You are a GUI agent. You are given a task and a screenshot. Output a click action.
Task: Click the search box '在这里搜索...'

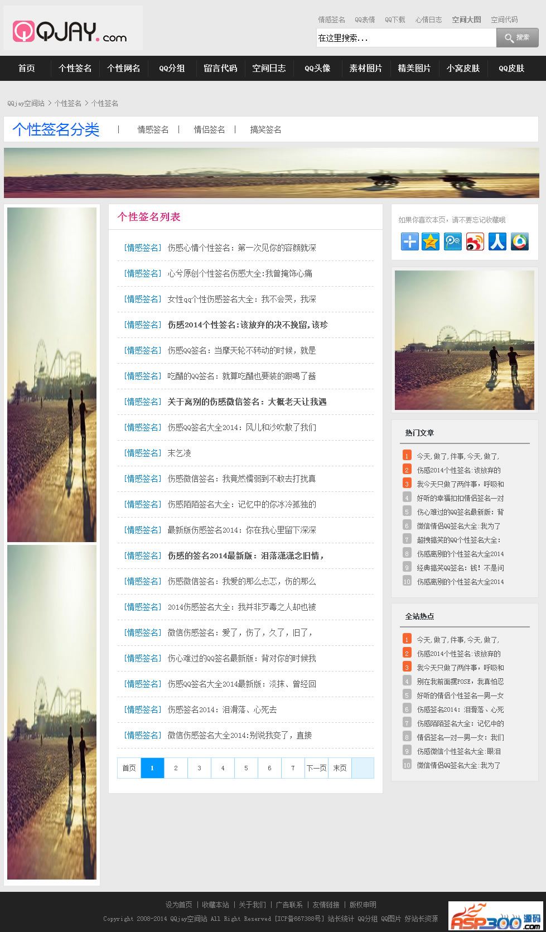click(405, 38)
